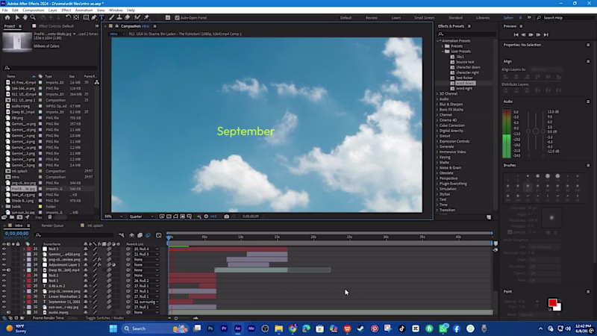Go to first frame in Preview panel

pos(516,34)
